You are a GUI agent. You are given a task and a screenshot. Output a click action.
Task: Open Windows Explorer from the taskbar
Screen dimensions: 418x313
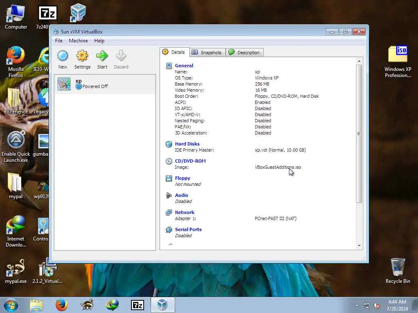pyautogui.click(x=36, y=305)
